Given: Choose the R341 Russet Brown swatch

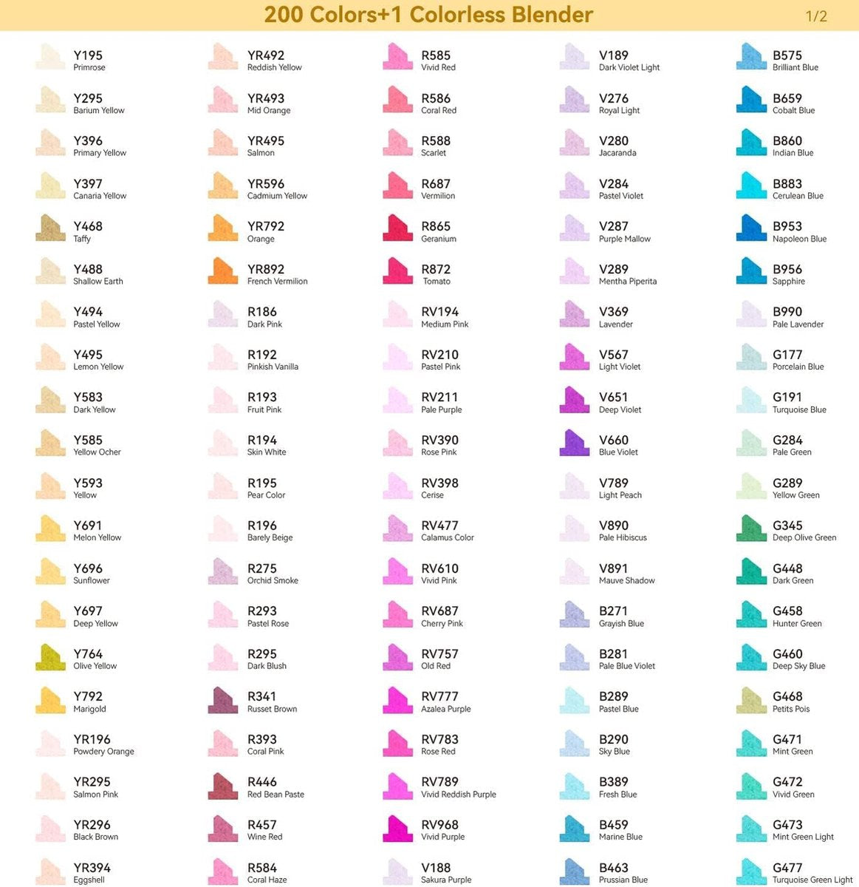Looking at the screenshot, I should (x=223, y=699).
